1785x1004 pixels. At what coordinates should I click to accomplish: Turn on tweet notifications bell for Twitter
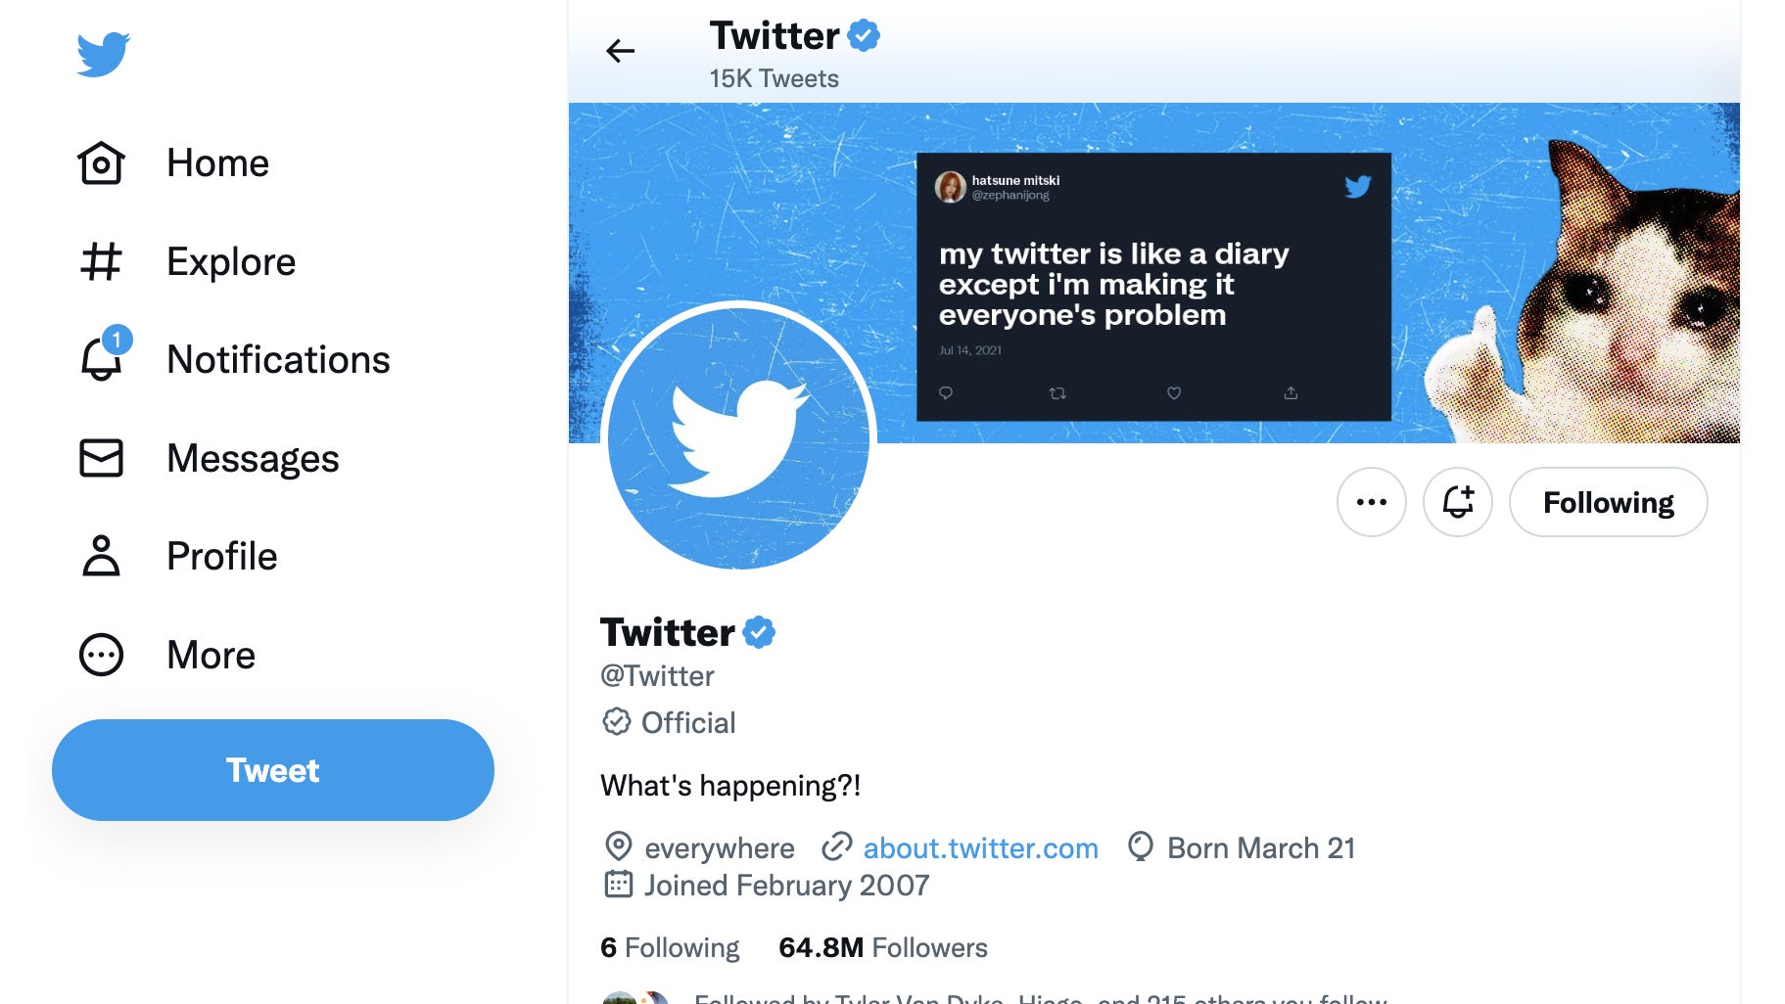(x=1457, y=502)
